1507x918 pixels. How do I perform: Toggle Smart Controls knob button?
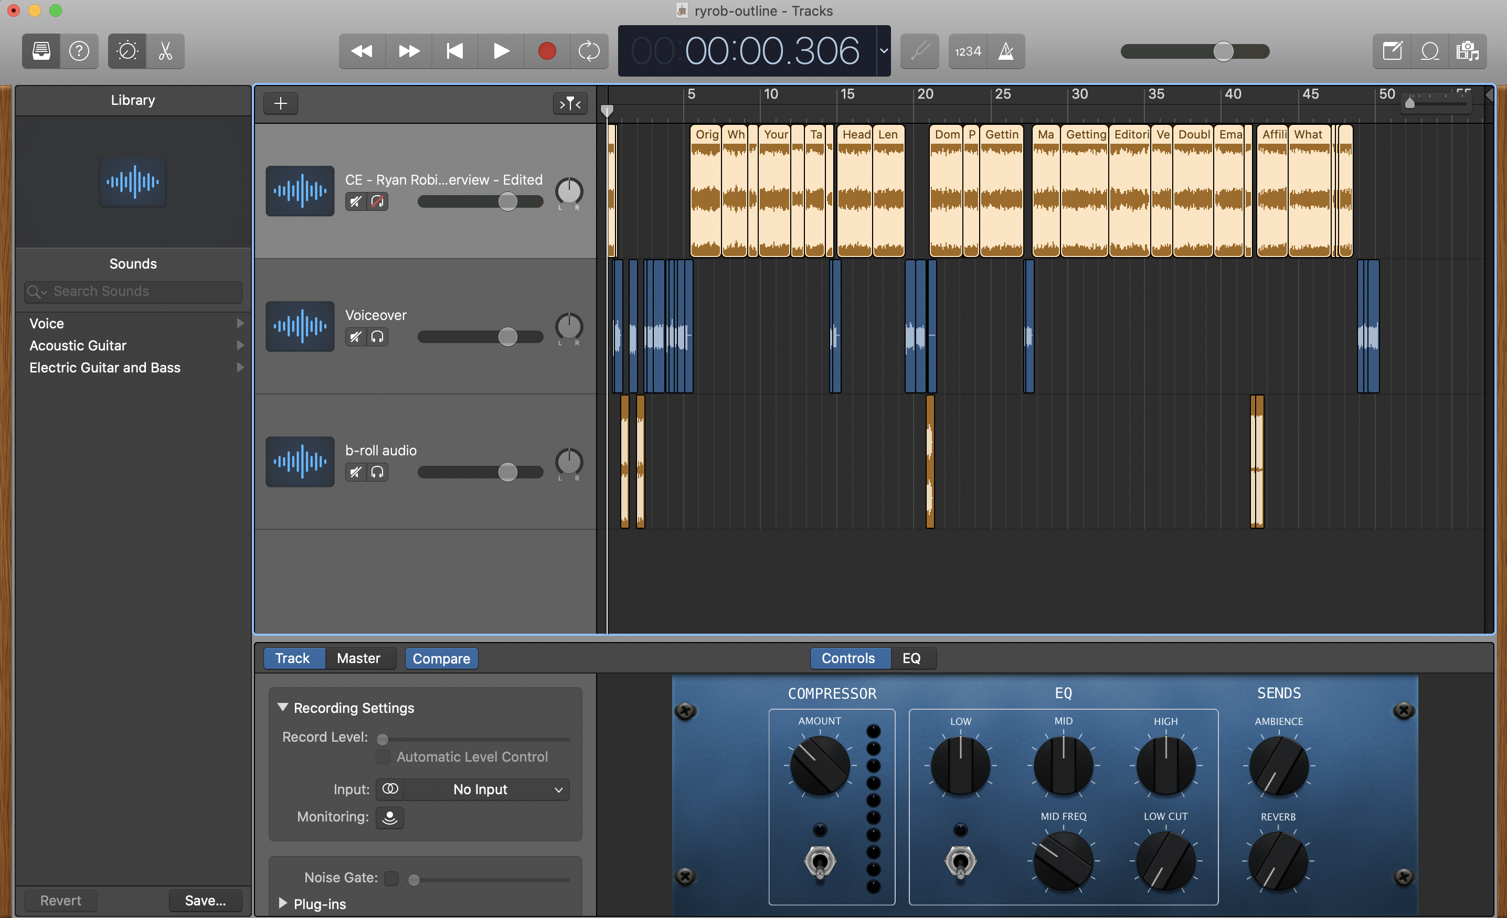pyautogui.click(x=127, y=51)
